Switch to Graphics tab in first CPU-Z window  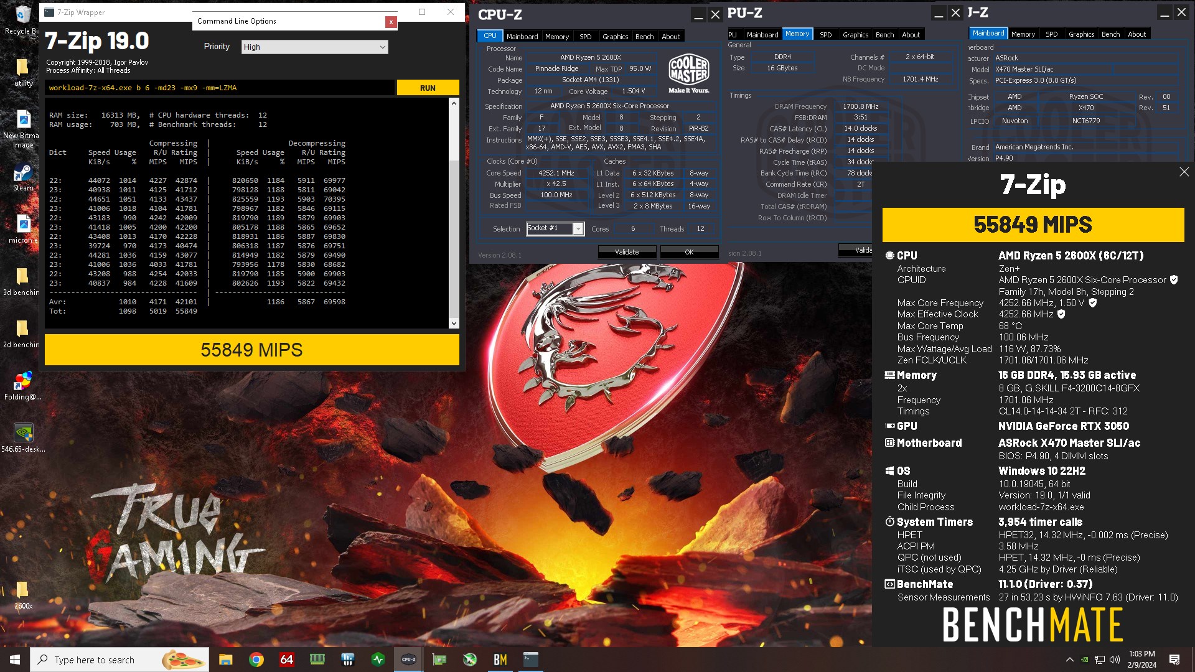[x=615, y=37]
